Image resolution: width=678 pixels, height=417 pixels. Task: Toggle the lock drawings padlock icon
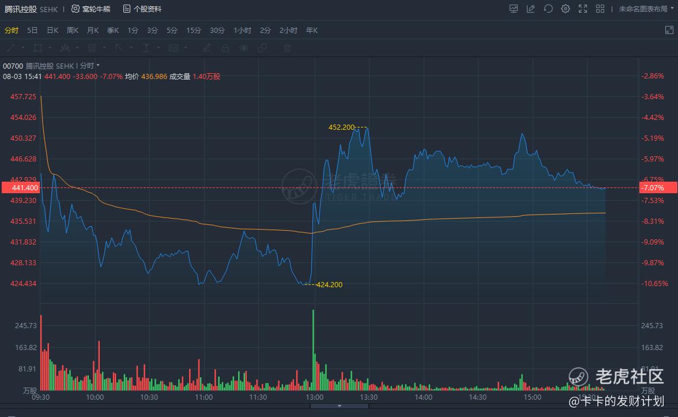click(x=225, y=48)
